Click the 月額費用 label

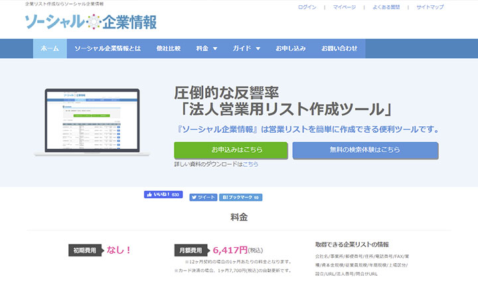tap(191, 250)
